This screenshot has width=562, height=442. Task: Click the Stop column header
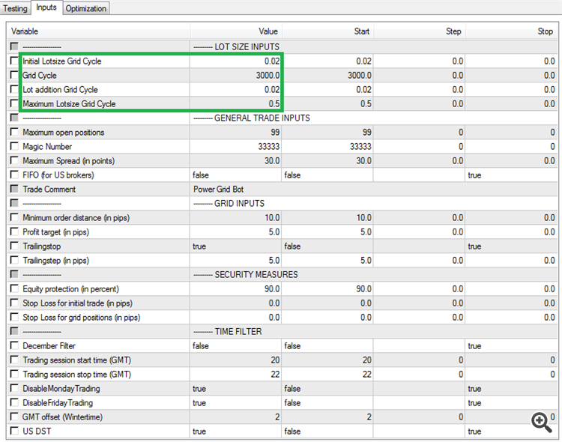click(x=512, y=31)
